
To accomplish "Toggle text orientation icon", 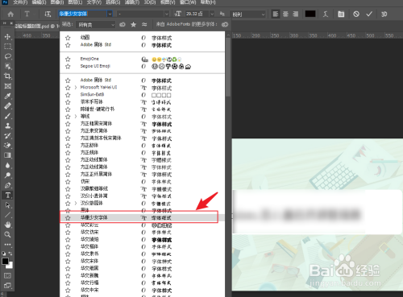I will coord(48,14).
